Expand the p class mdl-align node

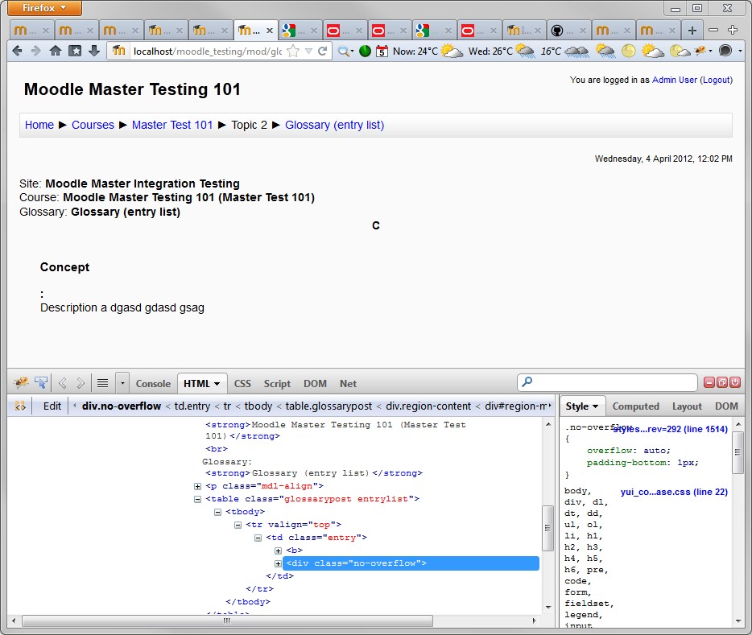[x=197, y=486]
